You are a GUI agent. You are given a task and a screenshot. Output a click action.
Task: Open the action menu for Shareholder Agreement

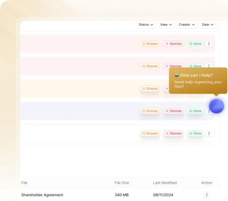[207, 194]
